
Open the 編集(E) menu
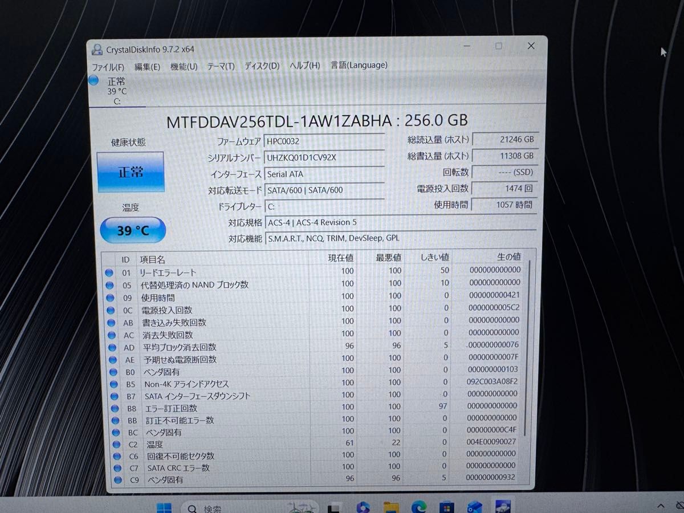coord(147,67)
